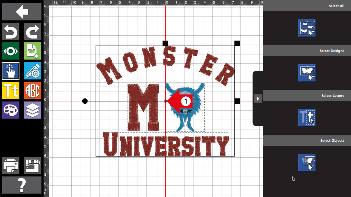Print the design with printer icon
This screenshot has height=197, width=351.
coord(11,166)
